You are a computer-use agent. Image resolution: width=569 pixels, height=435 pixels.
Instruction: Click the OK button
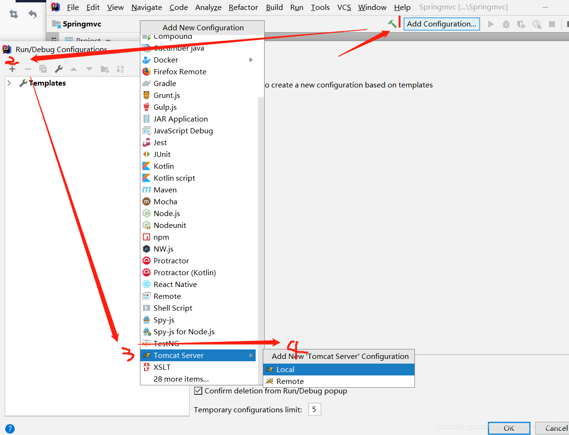(x=509, y=428)
